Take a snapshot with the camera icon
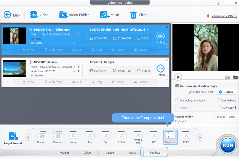Viewport: 239px width, 158px height. pyautogui.click(x=227, y=77)
